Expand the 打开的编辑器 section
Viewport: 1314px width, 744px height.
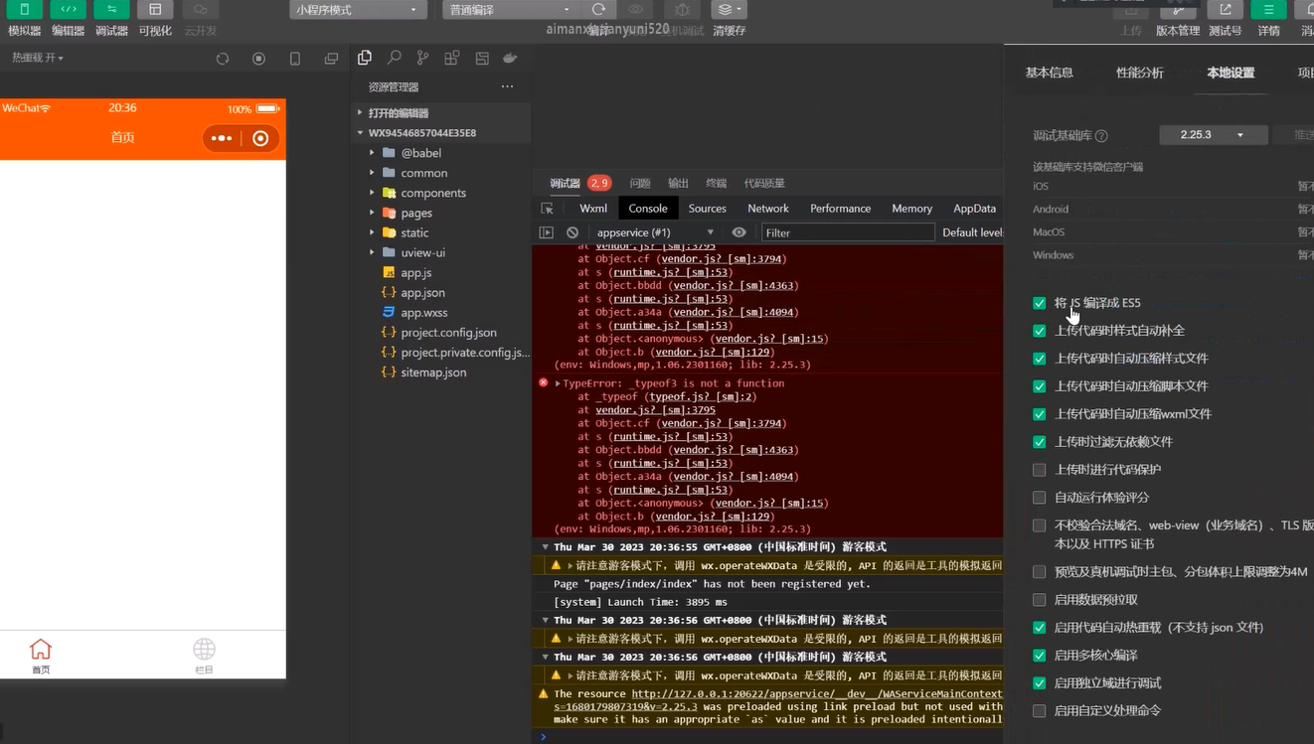click(398, 113)
